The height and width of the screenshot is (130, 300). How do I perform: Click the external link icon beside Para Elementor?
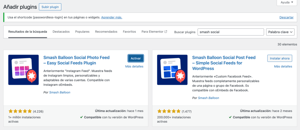click(x=166, y=32)
